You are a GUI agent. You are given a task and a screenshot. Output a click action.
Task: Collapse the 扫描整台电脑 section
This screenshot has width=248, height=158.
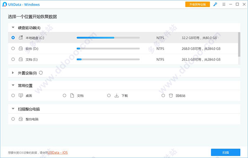(13, 109)
